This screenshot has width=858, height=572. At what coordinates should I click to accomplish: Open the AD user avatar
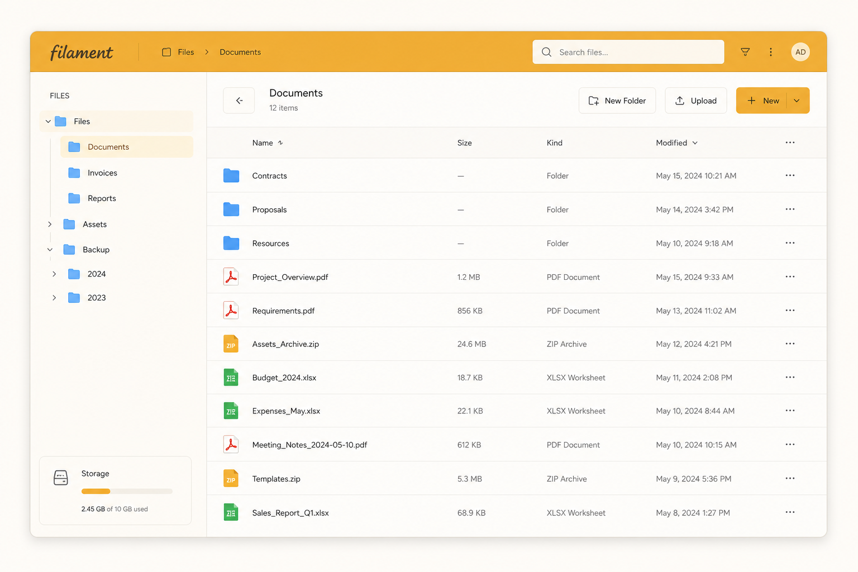(x=800, y=52)
